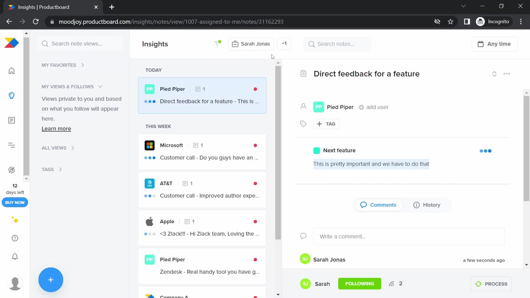The height and width of the screenshot is (298, 530).
Task: Click the Microsoft company logo
Action: coord(150,145)
